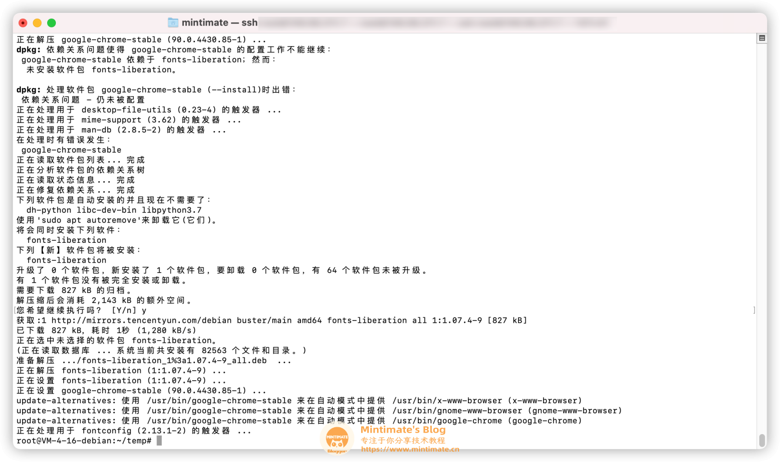
Task: Click the '您希望继续执行吗? [Y/n] y' prompt
Action: coord(81,310)
